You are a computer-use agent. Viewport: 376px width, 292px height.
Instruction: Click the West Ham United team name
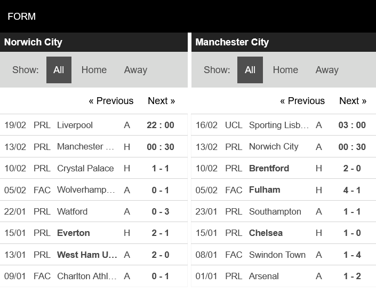pos(87,255)
